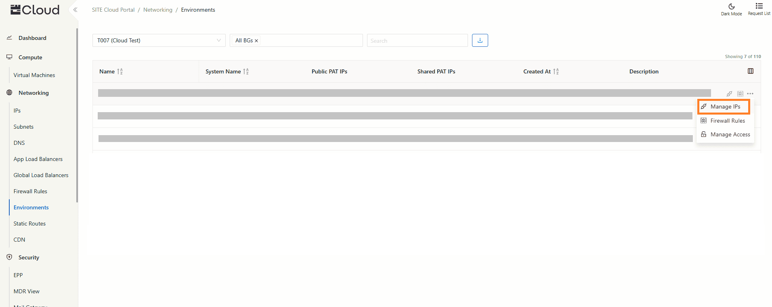Viewport: 772px width, 307px height.
Task: Open the first row's three-dots menu
Action: click(750, 94)
